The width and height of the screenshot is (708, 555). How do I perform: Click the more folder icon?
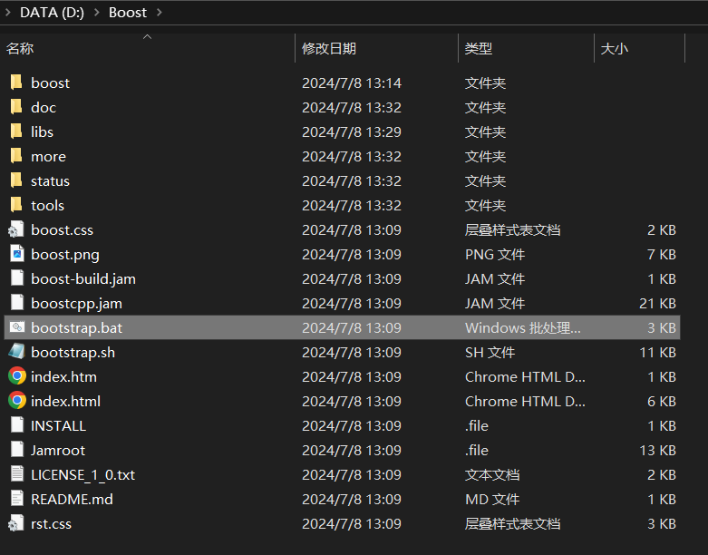16,156
